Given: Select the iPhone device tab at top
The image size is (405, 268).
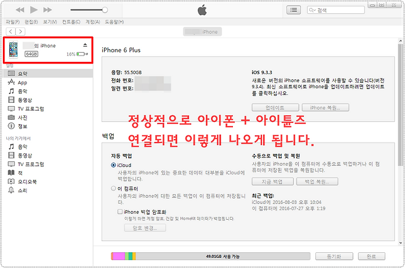Looking at the screenshot, I should coord(202,31).
